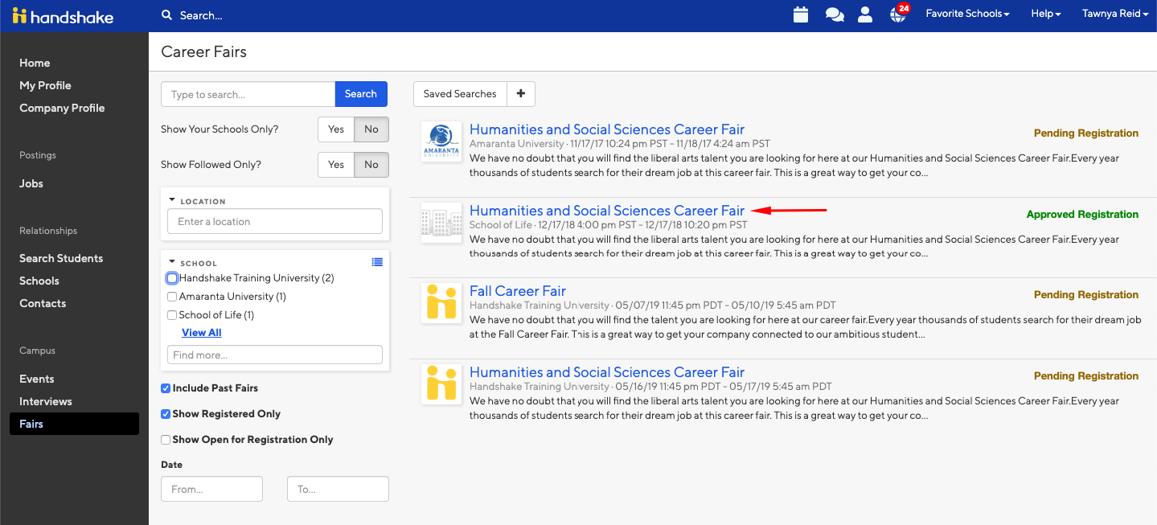Viewport: 1157px width, 525px height.
Task: Open Fall Career Fair link
Action: pos(518,291)
